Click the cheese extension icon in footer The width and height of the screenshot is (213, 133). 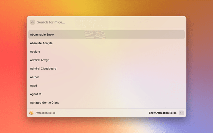click(31, 113)
